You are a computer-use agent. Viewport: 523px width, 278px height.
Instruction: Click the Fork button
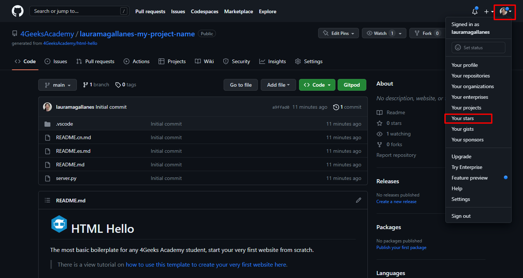(x=427, y=33)
